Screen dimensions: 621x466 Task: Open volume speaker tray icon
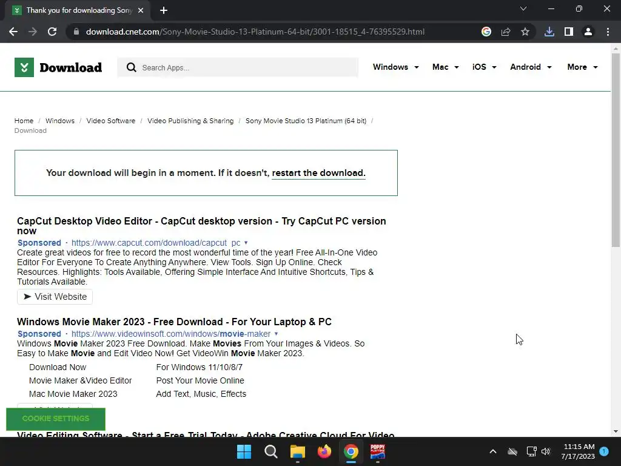546,451
